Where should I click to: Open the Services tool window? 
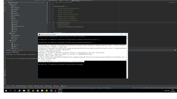(64, 86)
